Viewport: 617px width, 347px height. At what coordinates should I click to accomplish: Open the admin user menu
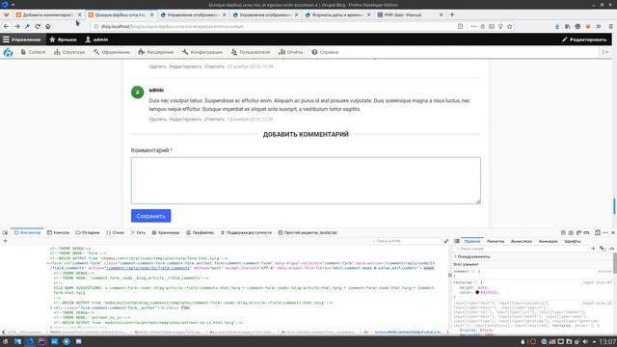(x=96, y=40)
